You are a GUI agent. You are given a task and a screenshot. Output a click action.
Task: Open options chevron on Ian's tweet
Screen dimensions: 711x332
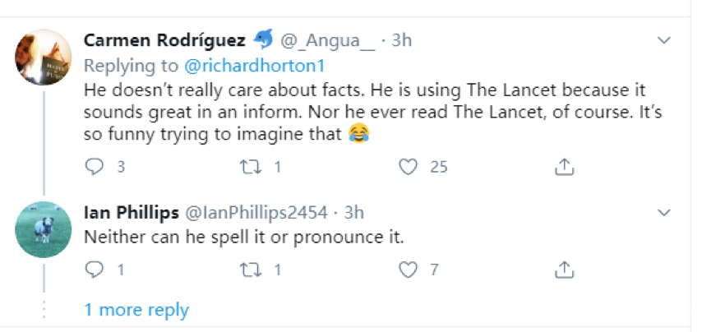pyautogui.click(x=665, y=214)
